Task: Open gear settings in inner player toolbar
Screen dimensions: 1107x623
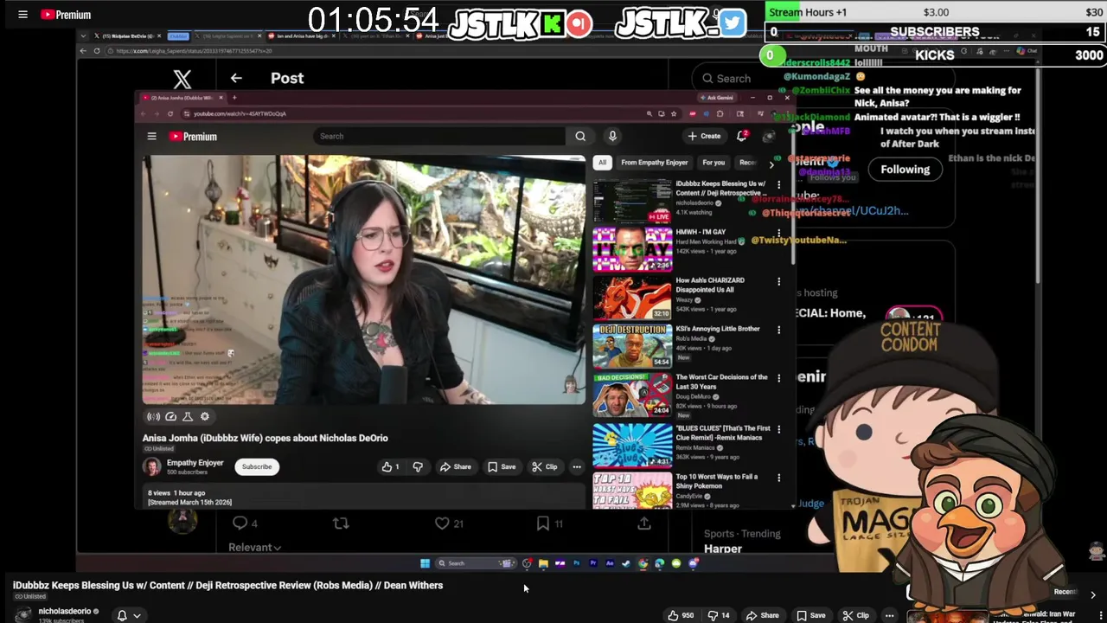Action: (204, 416)
